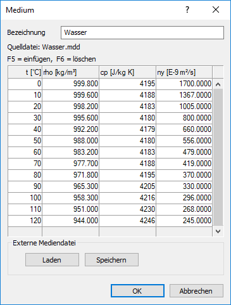The image size is (231, 305).
Task: Select density cell 958.300
Action: tap(71, 198)
